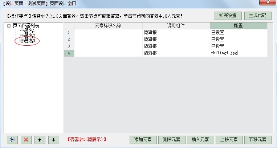Click row 1 empty element name cell
The width and height of the screenshot is (277, 148).
(108, 33)
